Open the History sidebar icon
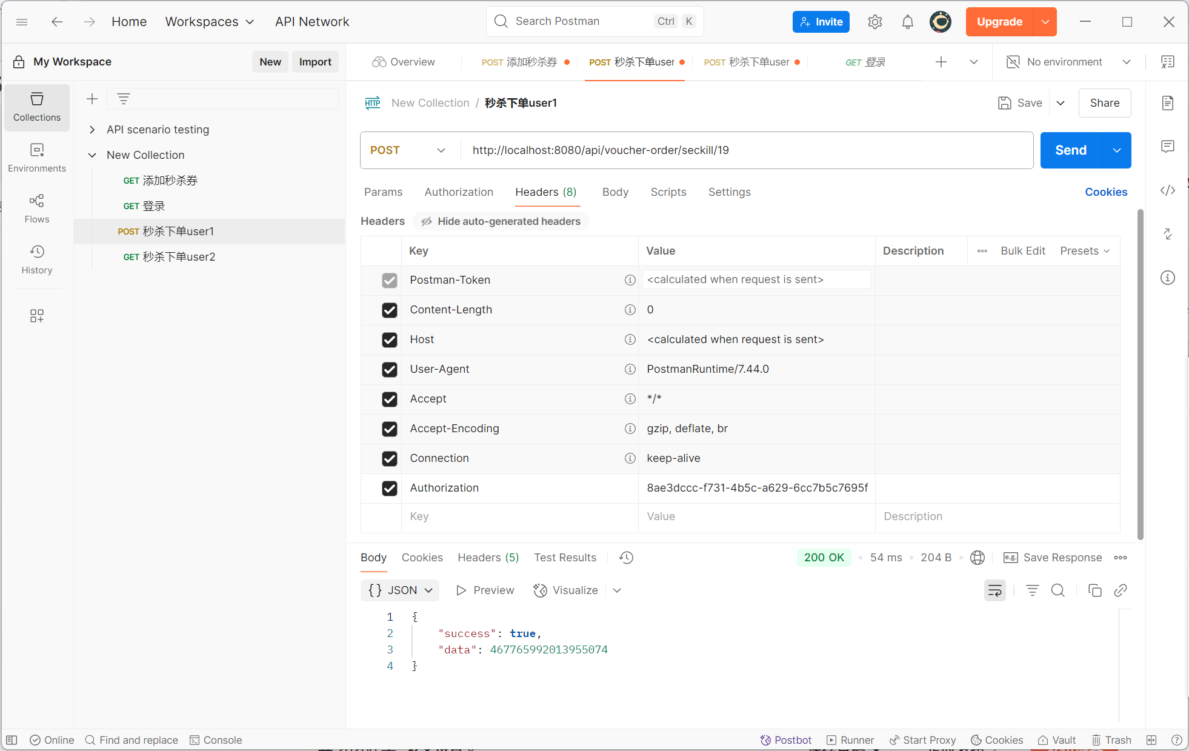This screenshot has width=1189, height=751. 37,259
